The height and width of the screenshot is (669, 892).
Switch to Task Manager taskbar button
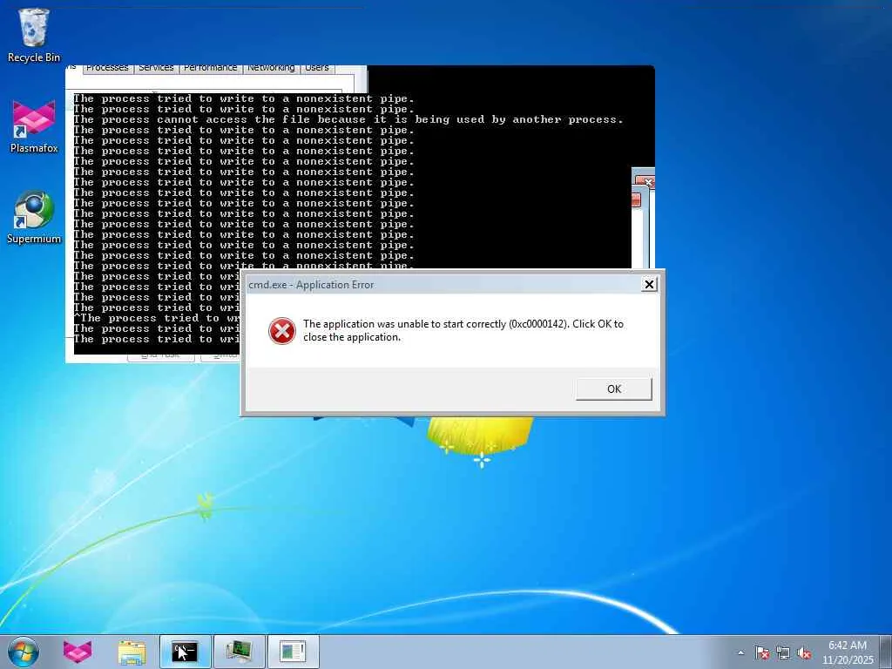tap(239, 652)
